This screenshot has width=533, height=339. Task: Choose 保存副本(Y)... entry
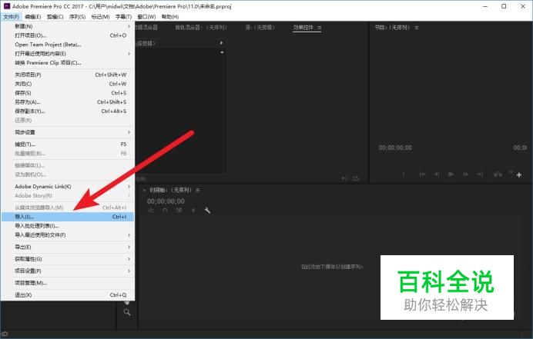point(68,111)
